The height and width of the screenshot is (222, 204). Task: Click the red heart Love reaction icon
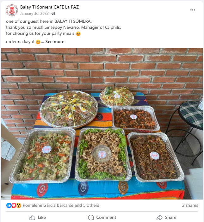coord(14,205)
